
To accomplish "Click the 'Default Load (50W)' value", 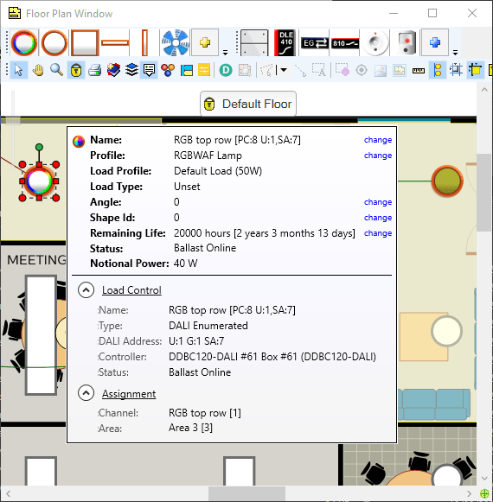I will [218, 171].
